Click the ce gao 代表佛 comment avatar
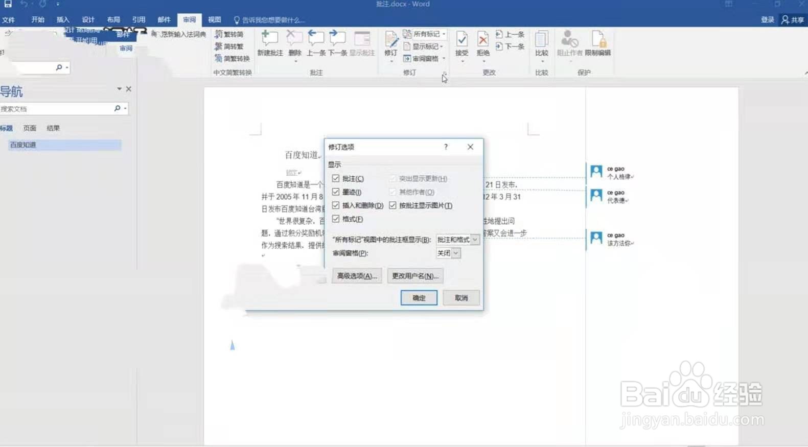This screenshot has height=447, width=808. pyautogui.click(x=596, y=195)
